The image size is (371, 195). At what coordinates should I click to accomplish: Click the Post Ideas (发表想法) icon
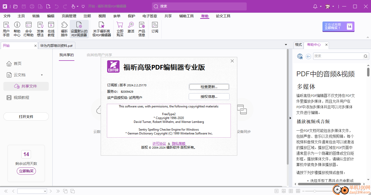(x=40, y=29)
